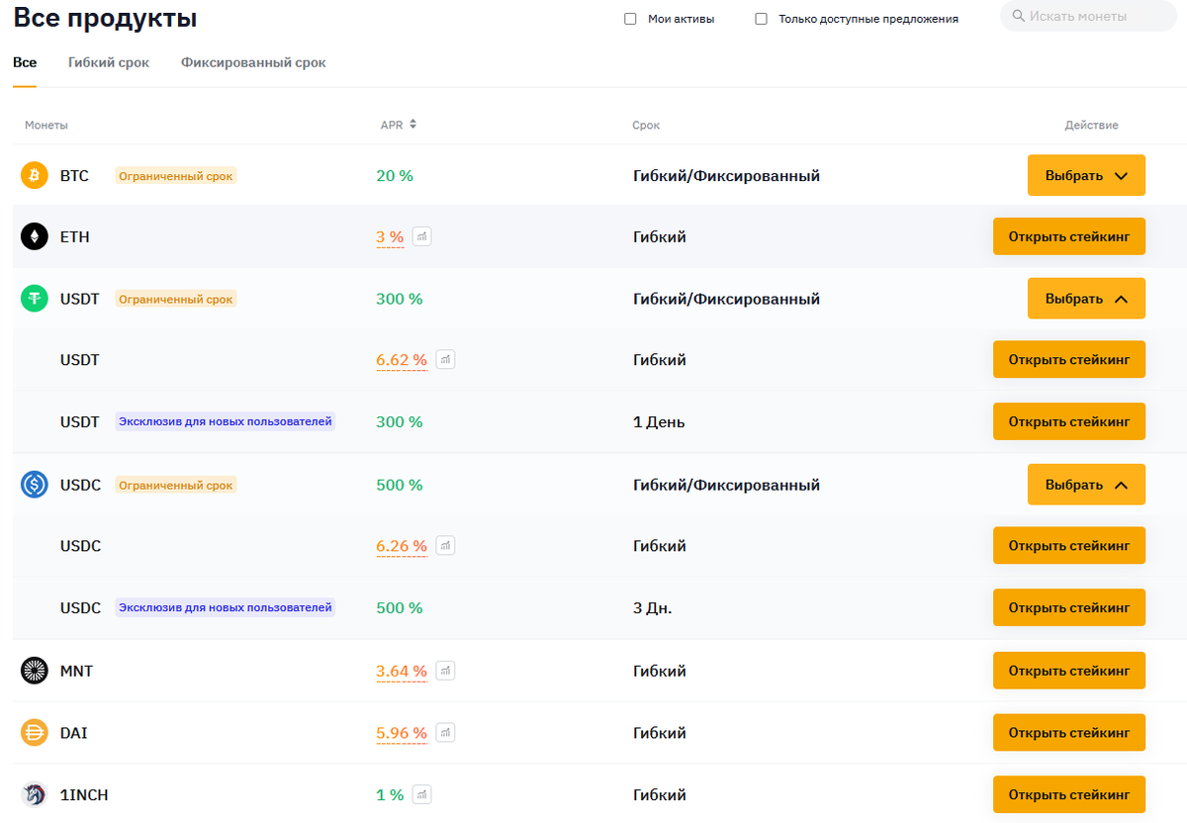Collapse the USDC "Выбрать" options

(x=1086, y=485)
